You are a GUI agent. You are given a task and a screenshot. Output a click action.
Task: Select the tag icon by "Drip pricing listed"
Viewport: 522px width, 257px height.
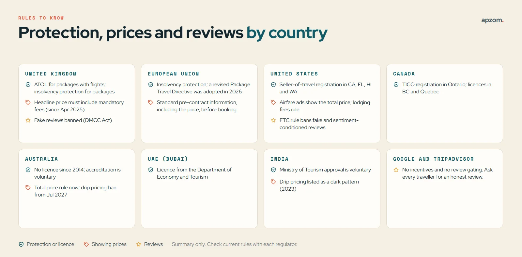273,182
